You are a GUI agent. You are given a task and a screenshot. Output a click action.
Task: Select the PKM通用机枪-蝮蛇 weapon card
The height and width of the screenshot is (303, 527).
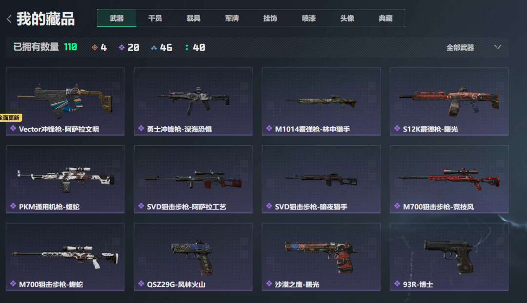click(65, 179)
